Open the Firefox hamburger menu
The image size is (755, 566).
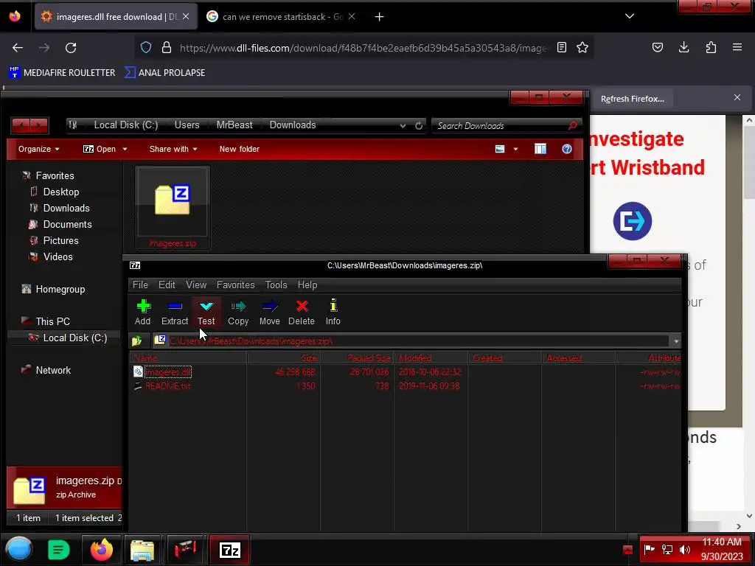(x=737, y=47)
